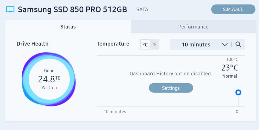Open the S.M.A.R.T. details button
This screenshot has width=259, height=130.
click(233, 9)
